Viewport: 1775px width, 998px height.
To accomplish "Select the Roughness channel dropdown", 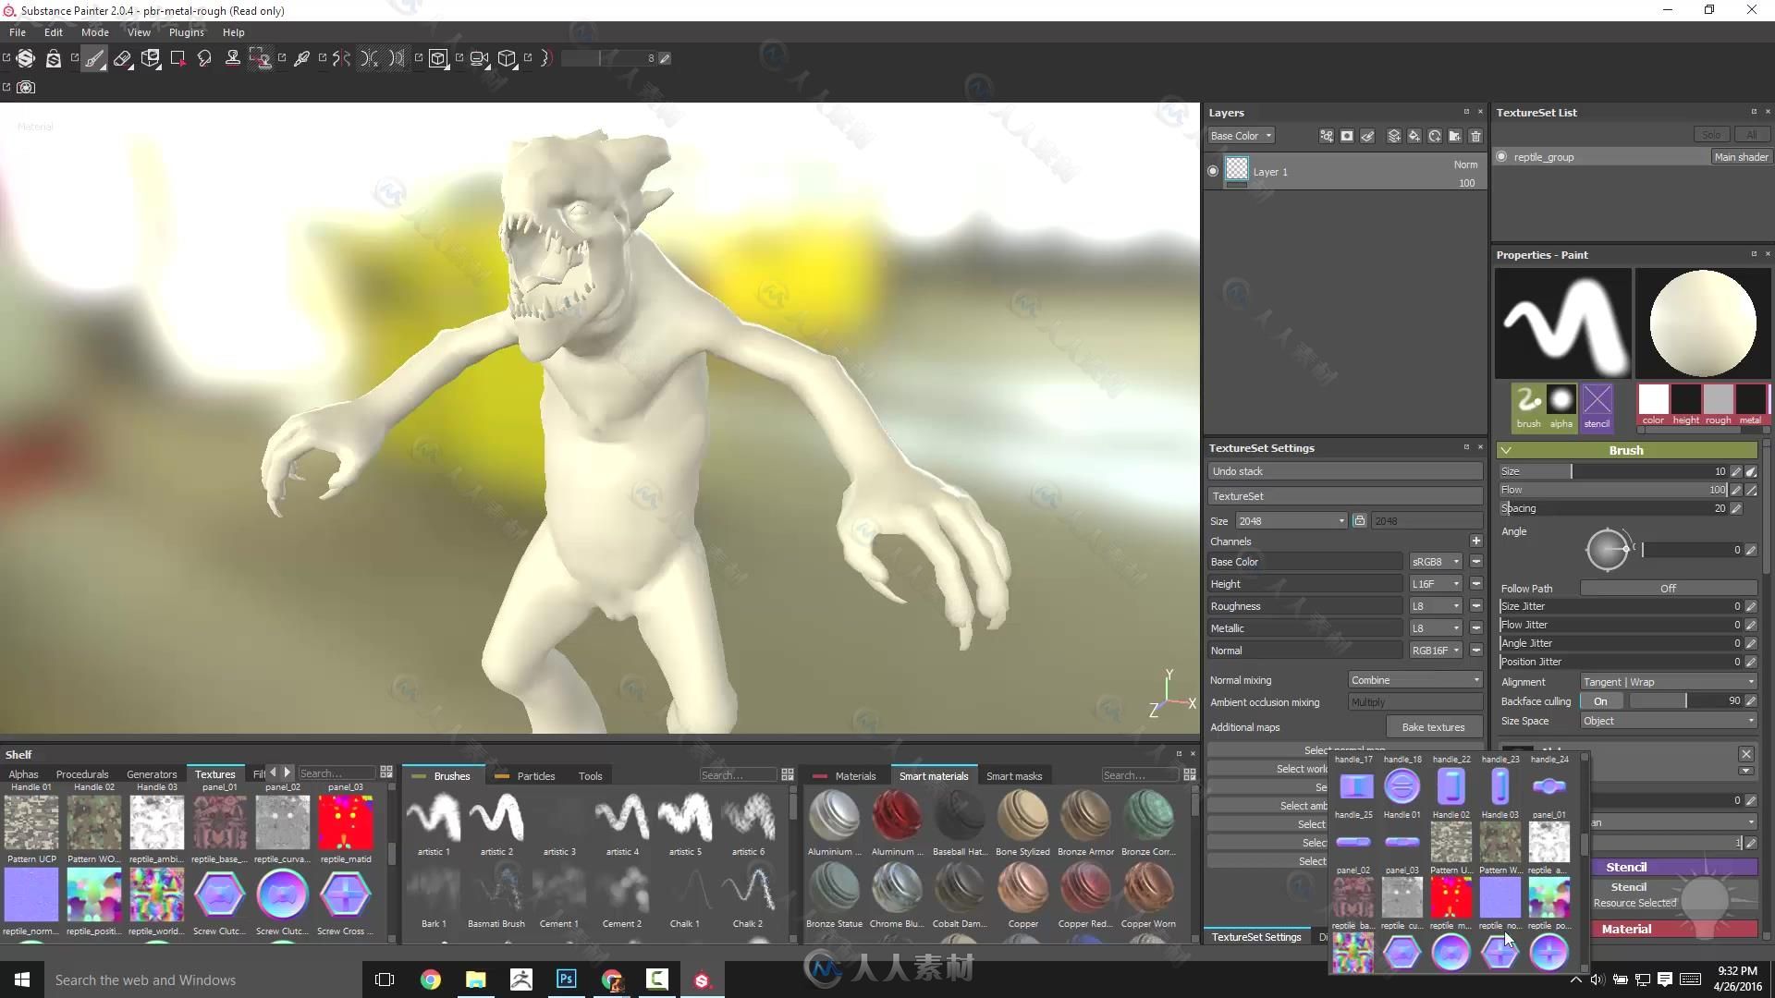I will click(x=1435, y=605).
